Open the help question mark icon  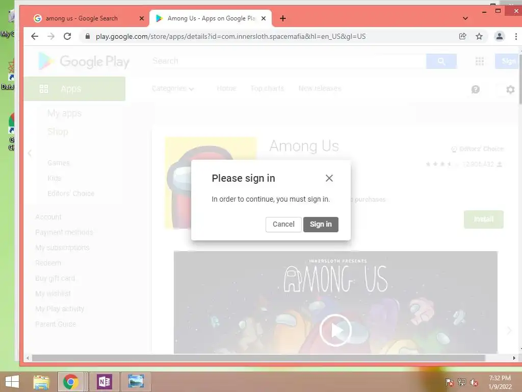click(476, 89)
